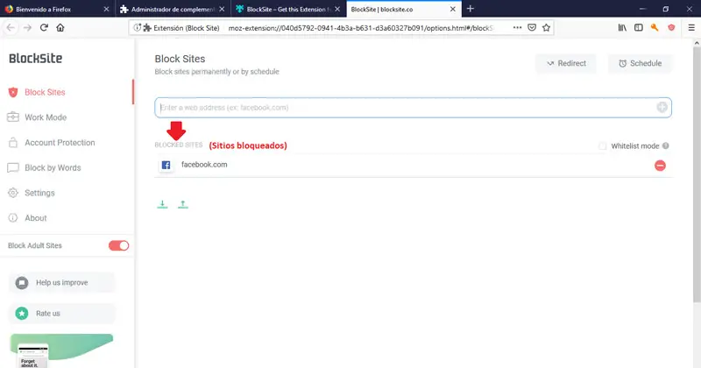Open Work Mode in sidebar
The height and width of the screenshot is (368, 701).
tap(46, 117)
